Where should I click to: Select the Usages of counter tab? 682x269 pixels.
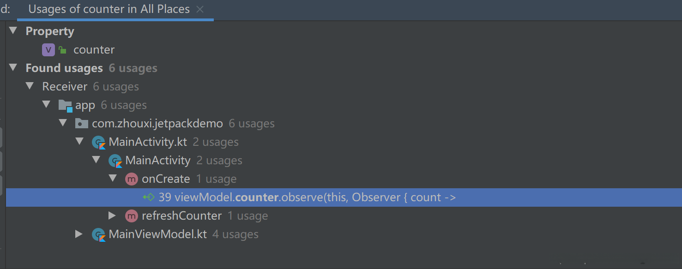click(x=109, y=9)
